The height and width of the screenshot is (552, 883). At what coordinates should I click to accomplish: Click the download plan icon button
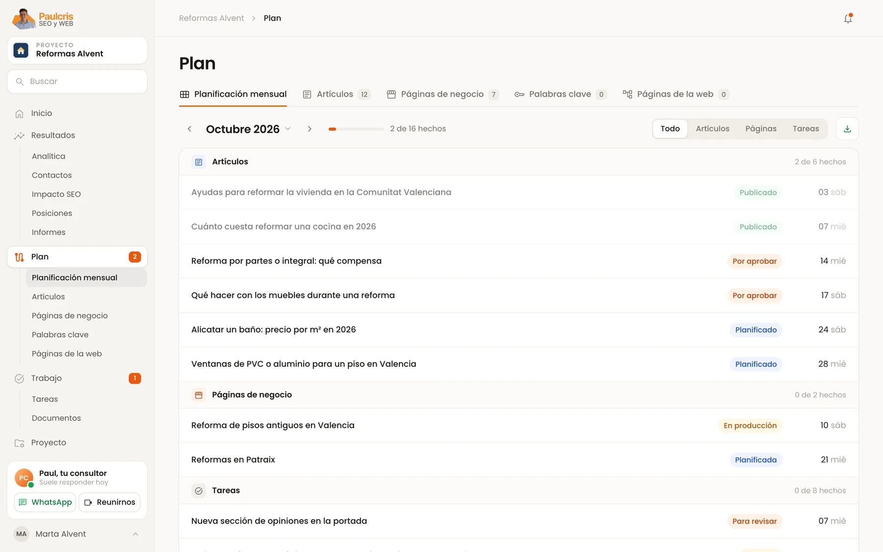point(847,129)
